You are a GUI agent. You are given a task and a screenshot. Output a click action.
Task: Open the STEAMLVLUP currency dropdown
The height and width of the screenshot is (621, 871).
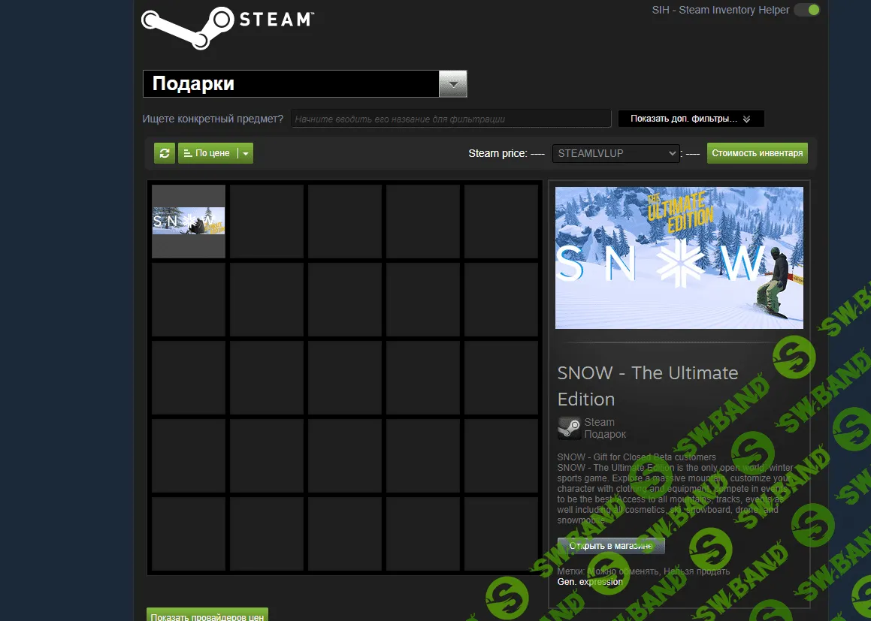tap(615, 153)
